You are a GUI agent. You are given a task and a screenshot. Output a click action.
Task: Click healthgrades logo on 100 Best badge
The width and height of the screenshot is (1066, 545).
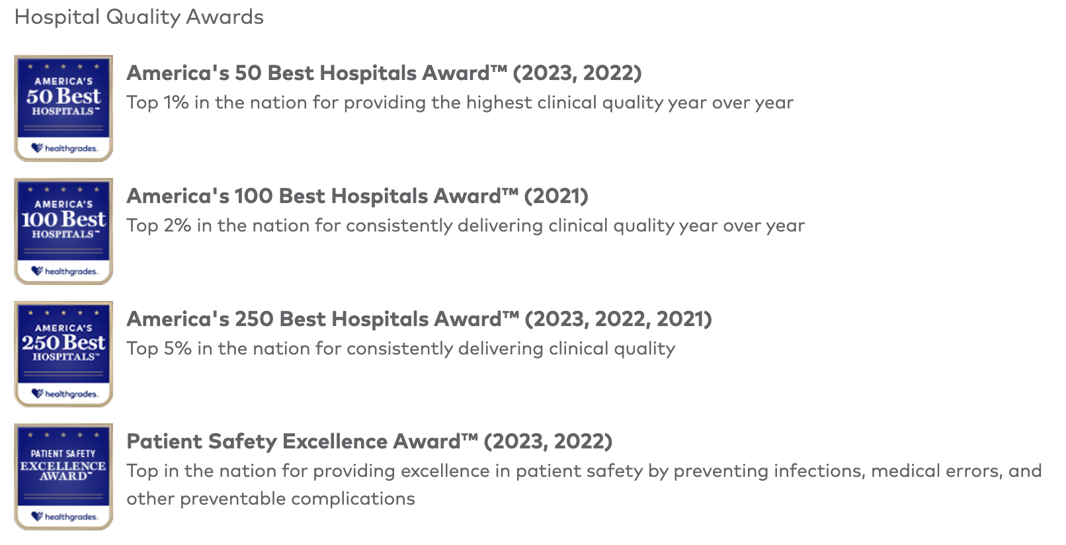coord(64,271)
